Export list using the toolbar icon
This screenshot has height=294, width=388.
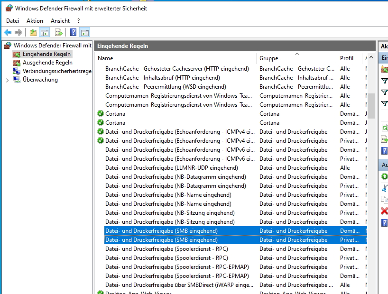click(x=59, y=32)
